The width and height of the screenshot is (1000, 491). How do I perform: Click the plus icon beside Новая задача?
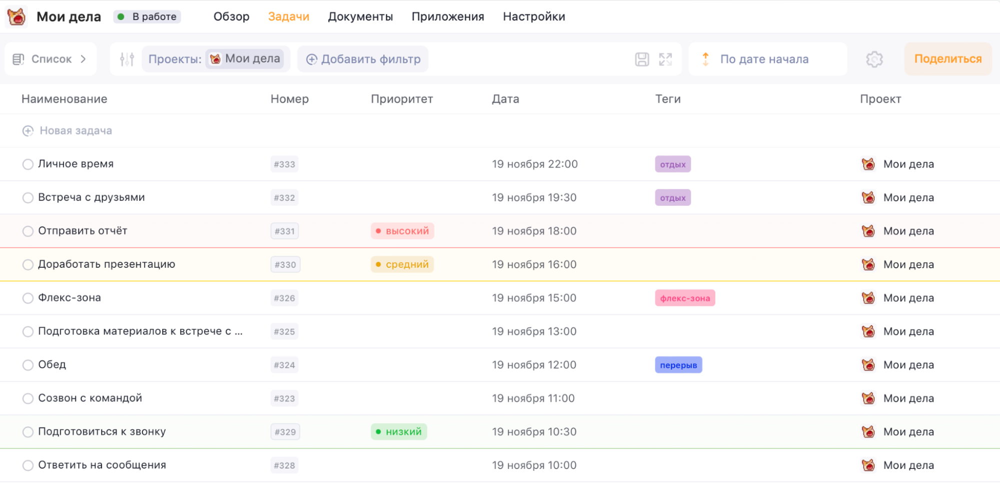point(28,131)
